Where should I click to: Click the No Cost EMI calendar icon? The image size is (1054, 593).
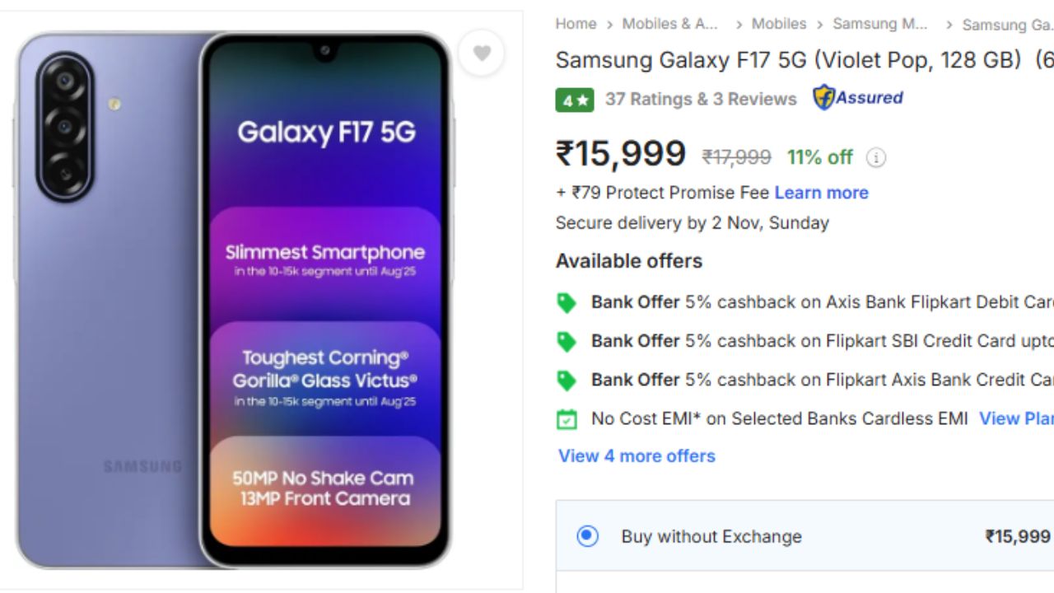click(567, 419)
